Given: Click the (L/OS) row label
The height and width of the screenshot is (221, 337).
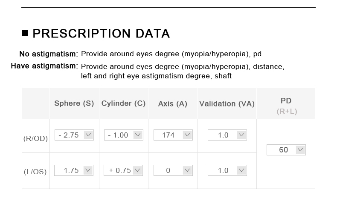Looking at the screenshot, I should pos(35,172).
